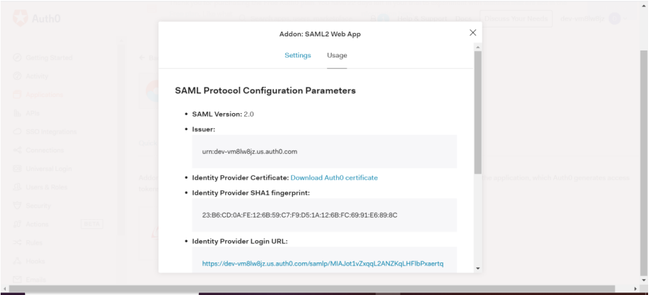Open the APIs sidebar section
The image size is (650, 295).
33,113
